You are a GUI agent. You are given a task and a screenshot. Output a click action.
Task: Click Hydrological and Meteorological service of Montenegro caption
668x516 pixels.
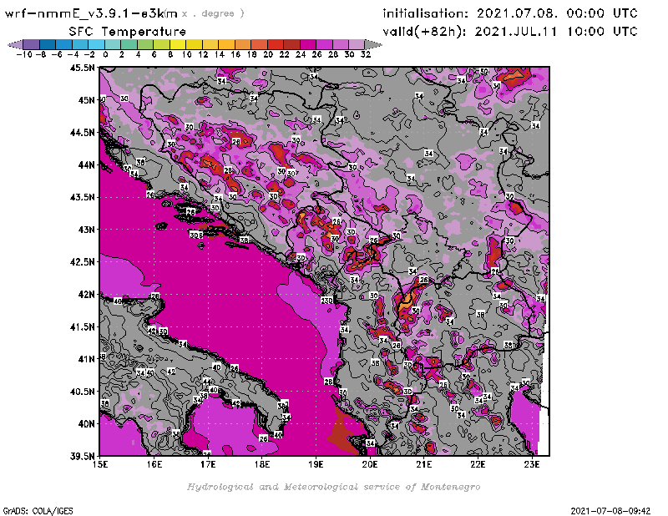333,487
